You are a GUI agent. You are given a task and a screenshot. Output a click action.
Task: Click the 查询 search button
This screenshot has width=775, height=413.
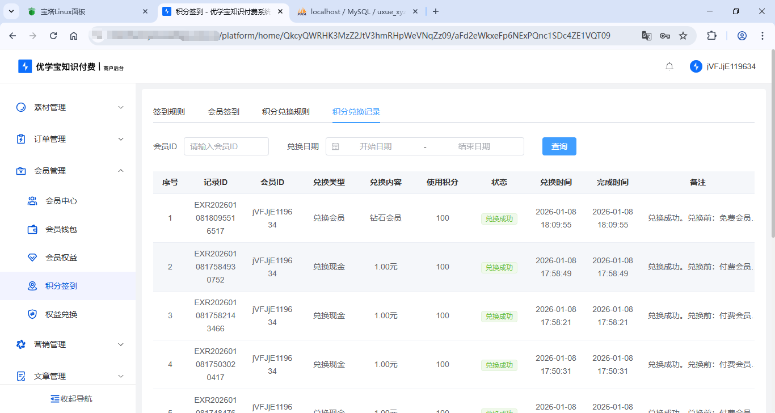[x=559, y=146]
